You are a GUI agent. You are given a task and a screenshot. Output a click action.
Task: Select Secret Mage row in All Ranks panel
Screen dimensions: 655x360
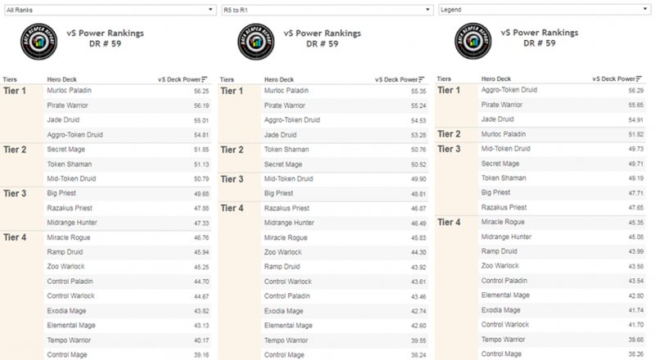coord(128,150)
